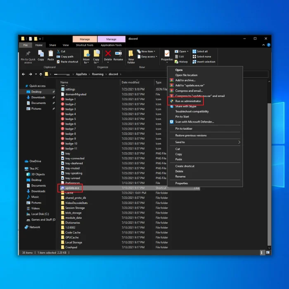The image size is (289, 289).
Task: Select the tray-connected PNG file
Action: 75,158
